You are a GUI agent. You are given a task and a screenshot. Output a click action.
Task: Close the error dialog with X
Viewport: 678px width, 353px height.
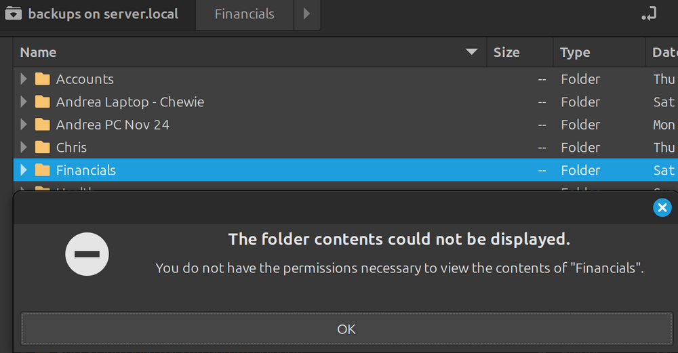[x=662, y=208]
